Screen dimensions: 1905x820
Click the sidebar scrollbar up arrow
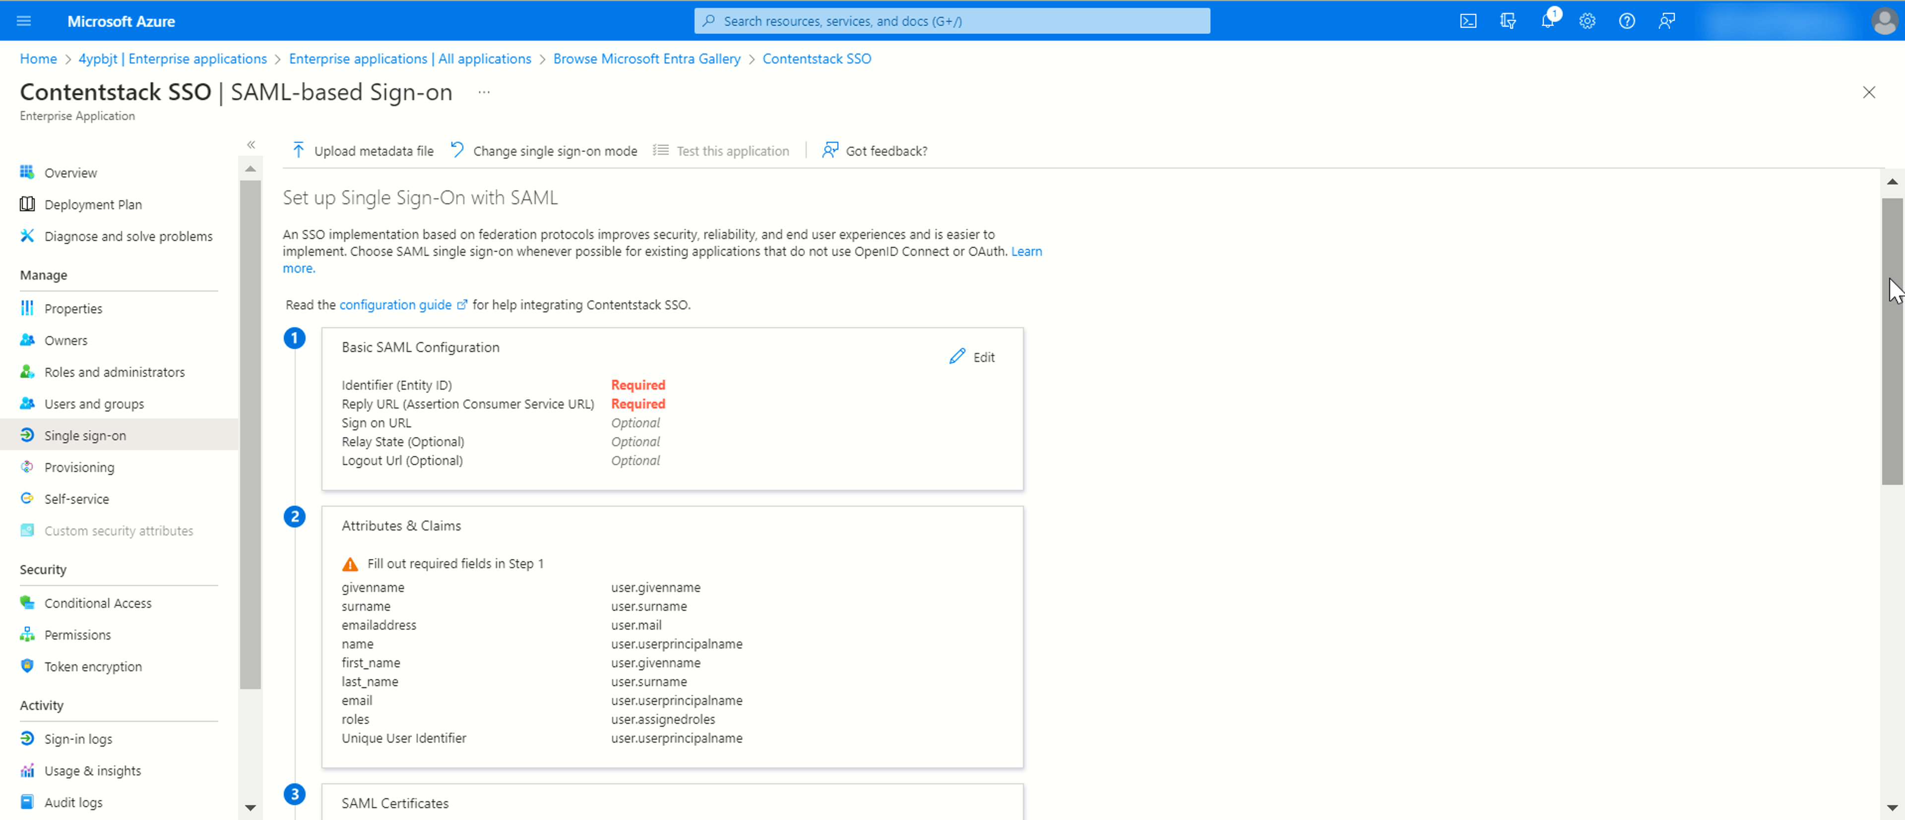(251, 170)
